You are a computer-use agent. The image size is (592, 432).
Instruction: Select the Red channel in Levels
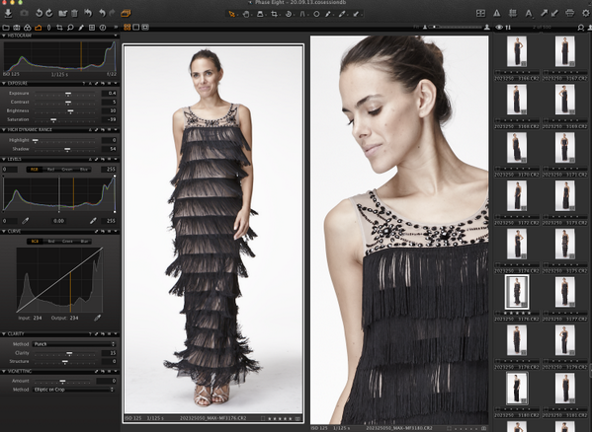50,170
